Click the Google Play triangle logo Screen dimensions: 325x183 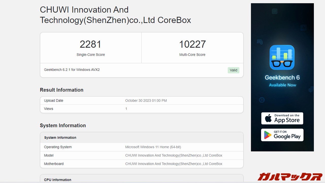point(268,135)
